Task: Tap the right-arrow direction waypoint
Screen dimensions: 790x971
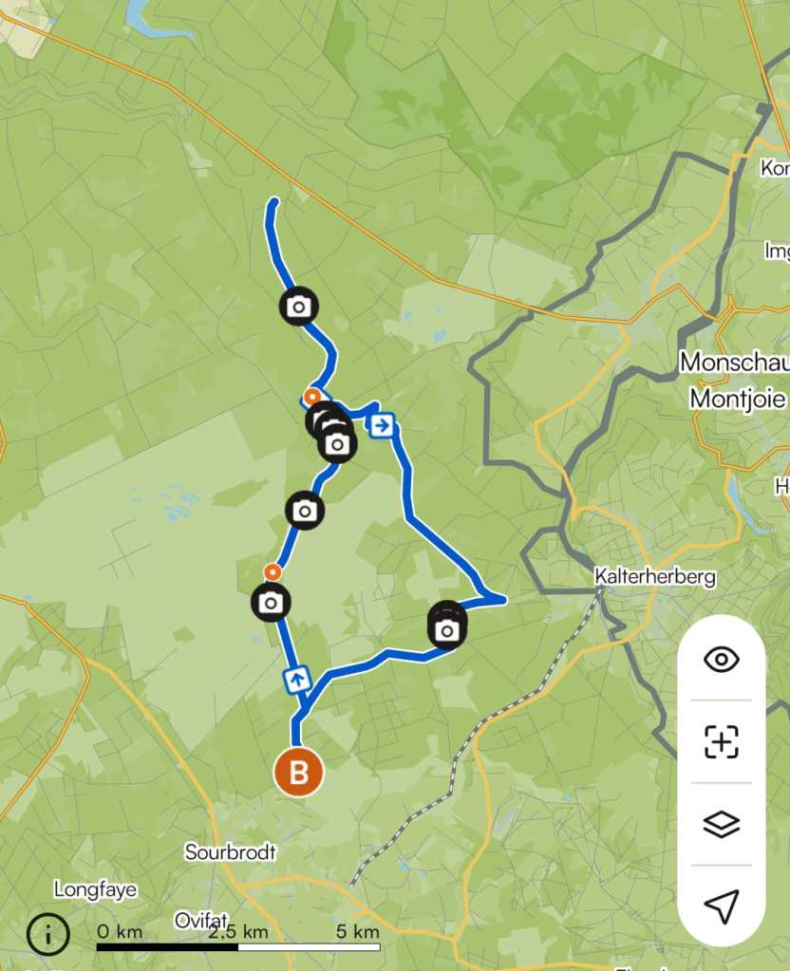Action: click(382, 425)
